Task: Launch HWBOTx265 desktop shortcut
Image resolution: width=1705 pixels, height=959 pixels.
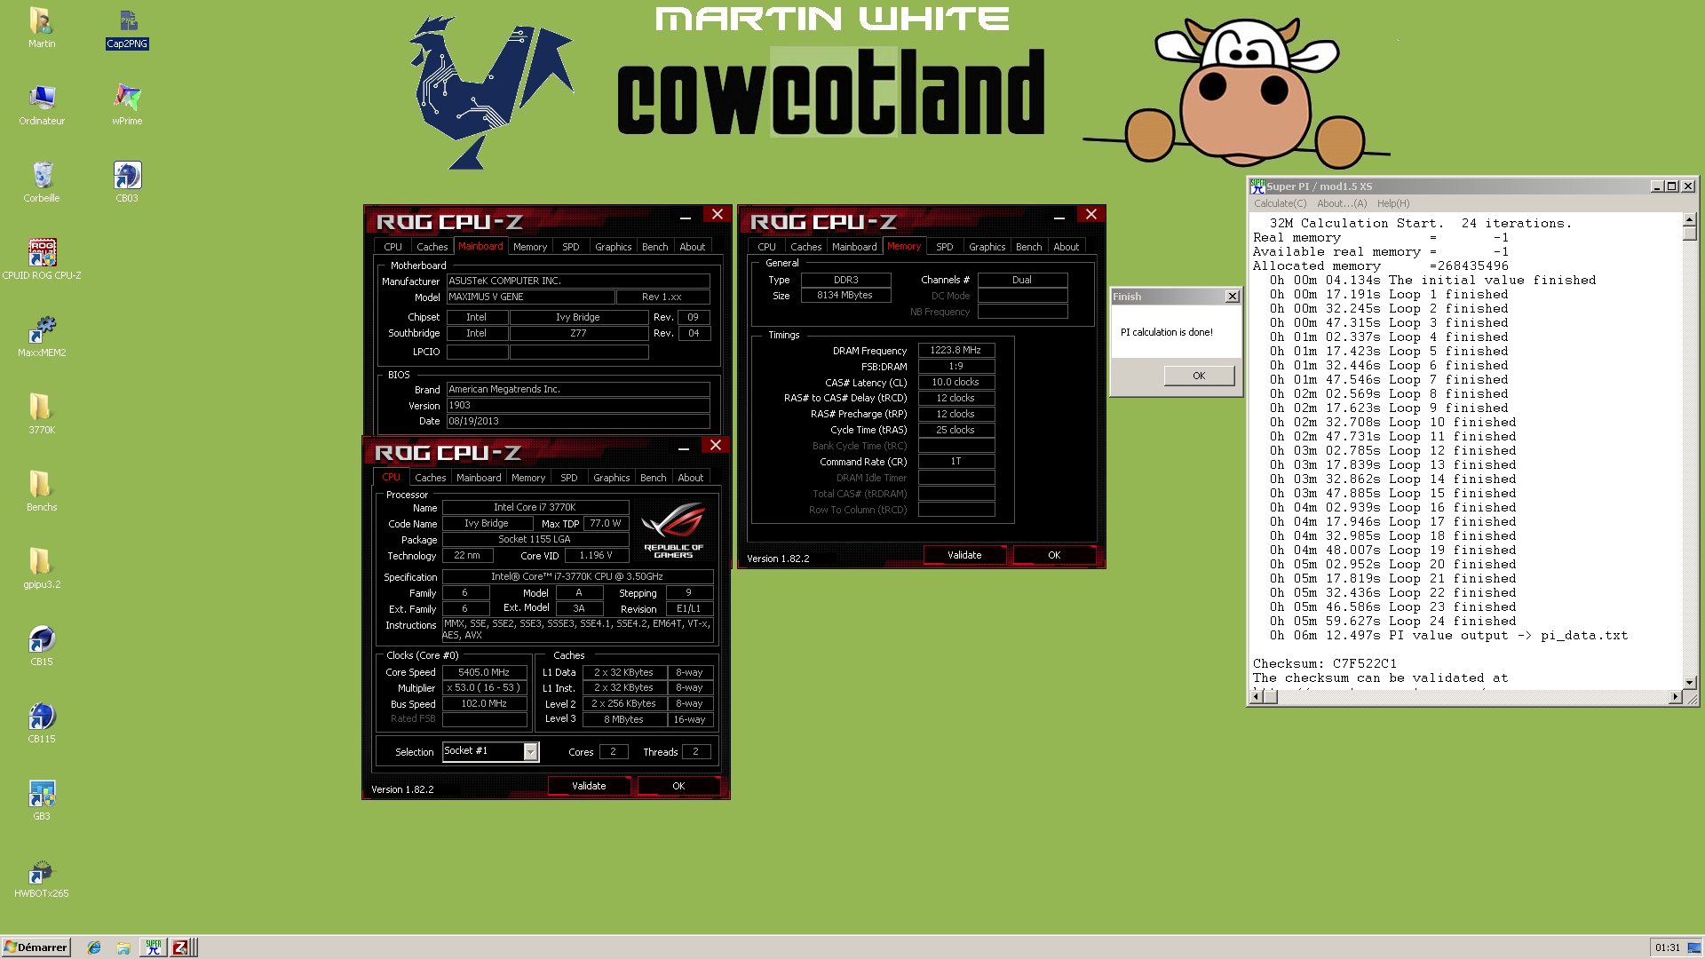Action: pyautogui.click(x=42, y=877)
